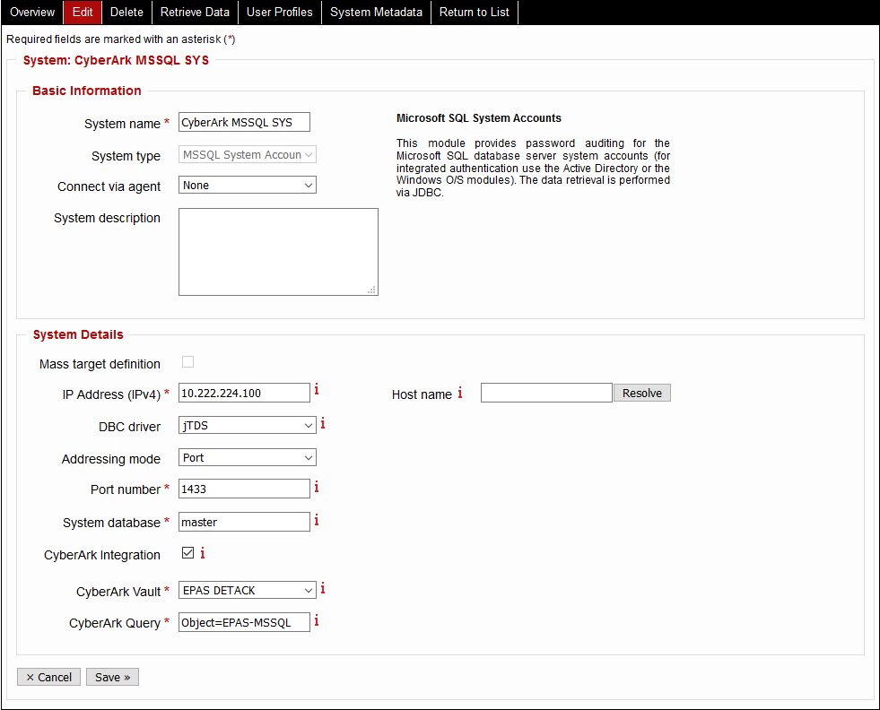Click the Host name info icon

pos(460,393)
